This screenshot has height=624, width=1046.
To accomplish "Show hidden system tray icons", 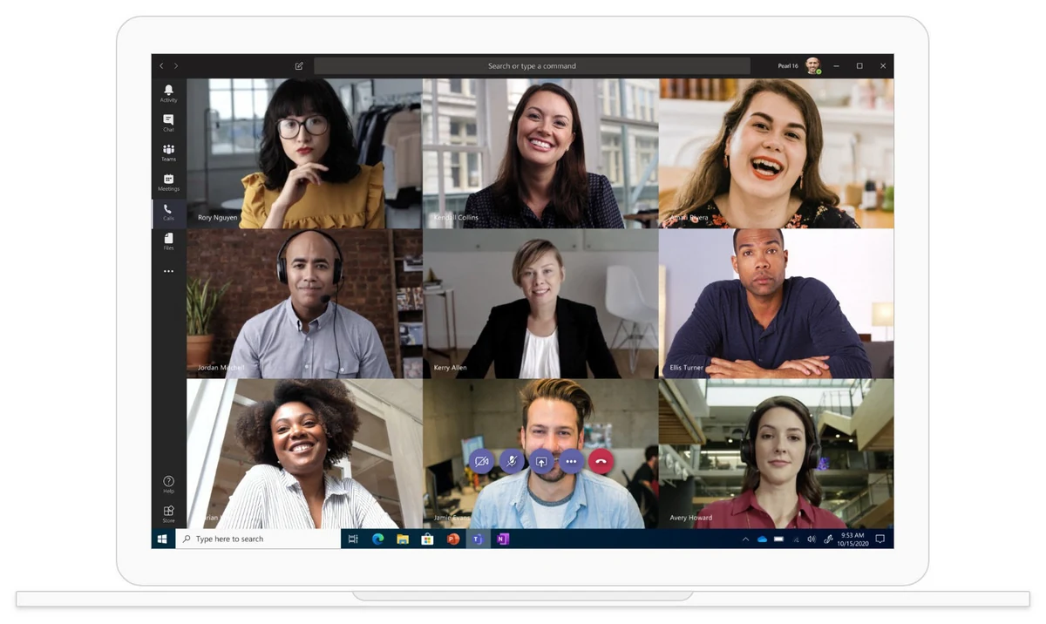I will 745,539.
